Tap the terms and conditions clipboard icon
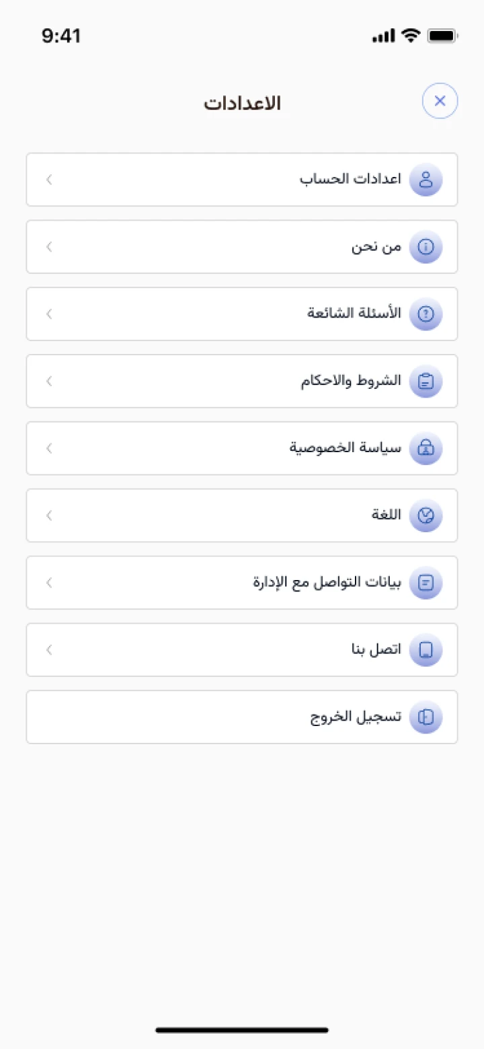The width and height of the screenshot is (484, 1049). click(x=426, y=382)
